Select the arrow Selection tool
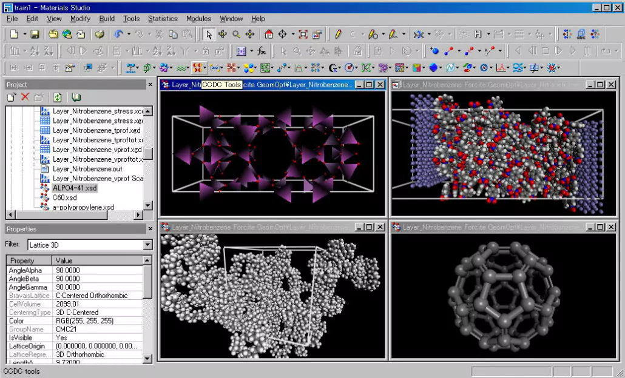625x378 pixels. click(x=208, y=35)
